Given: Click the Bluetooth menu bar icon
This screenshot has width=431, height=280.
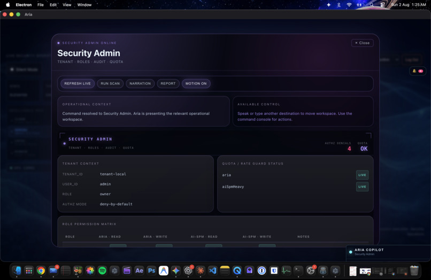Looking at the screenshot, I should (339, 5).
